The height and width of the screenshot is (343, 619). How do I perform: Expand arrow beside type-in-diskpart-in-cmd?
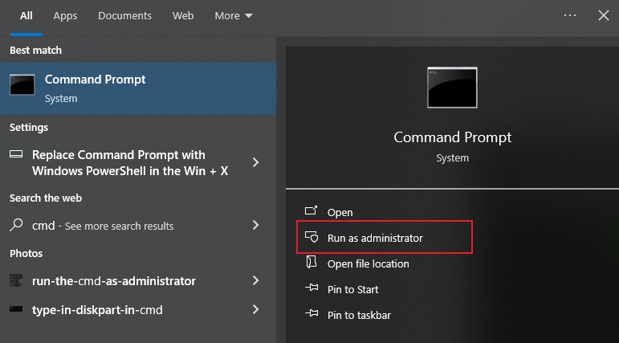coord(256,309)
